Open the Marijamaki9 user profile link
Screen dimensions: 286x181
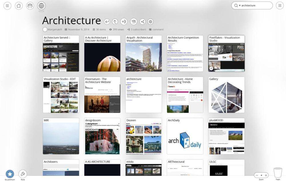tap(55, 29)
